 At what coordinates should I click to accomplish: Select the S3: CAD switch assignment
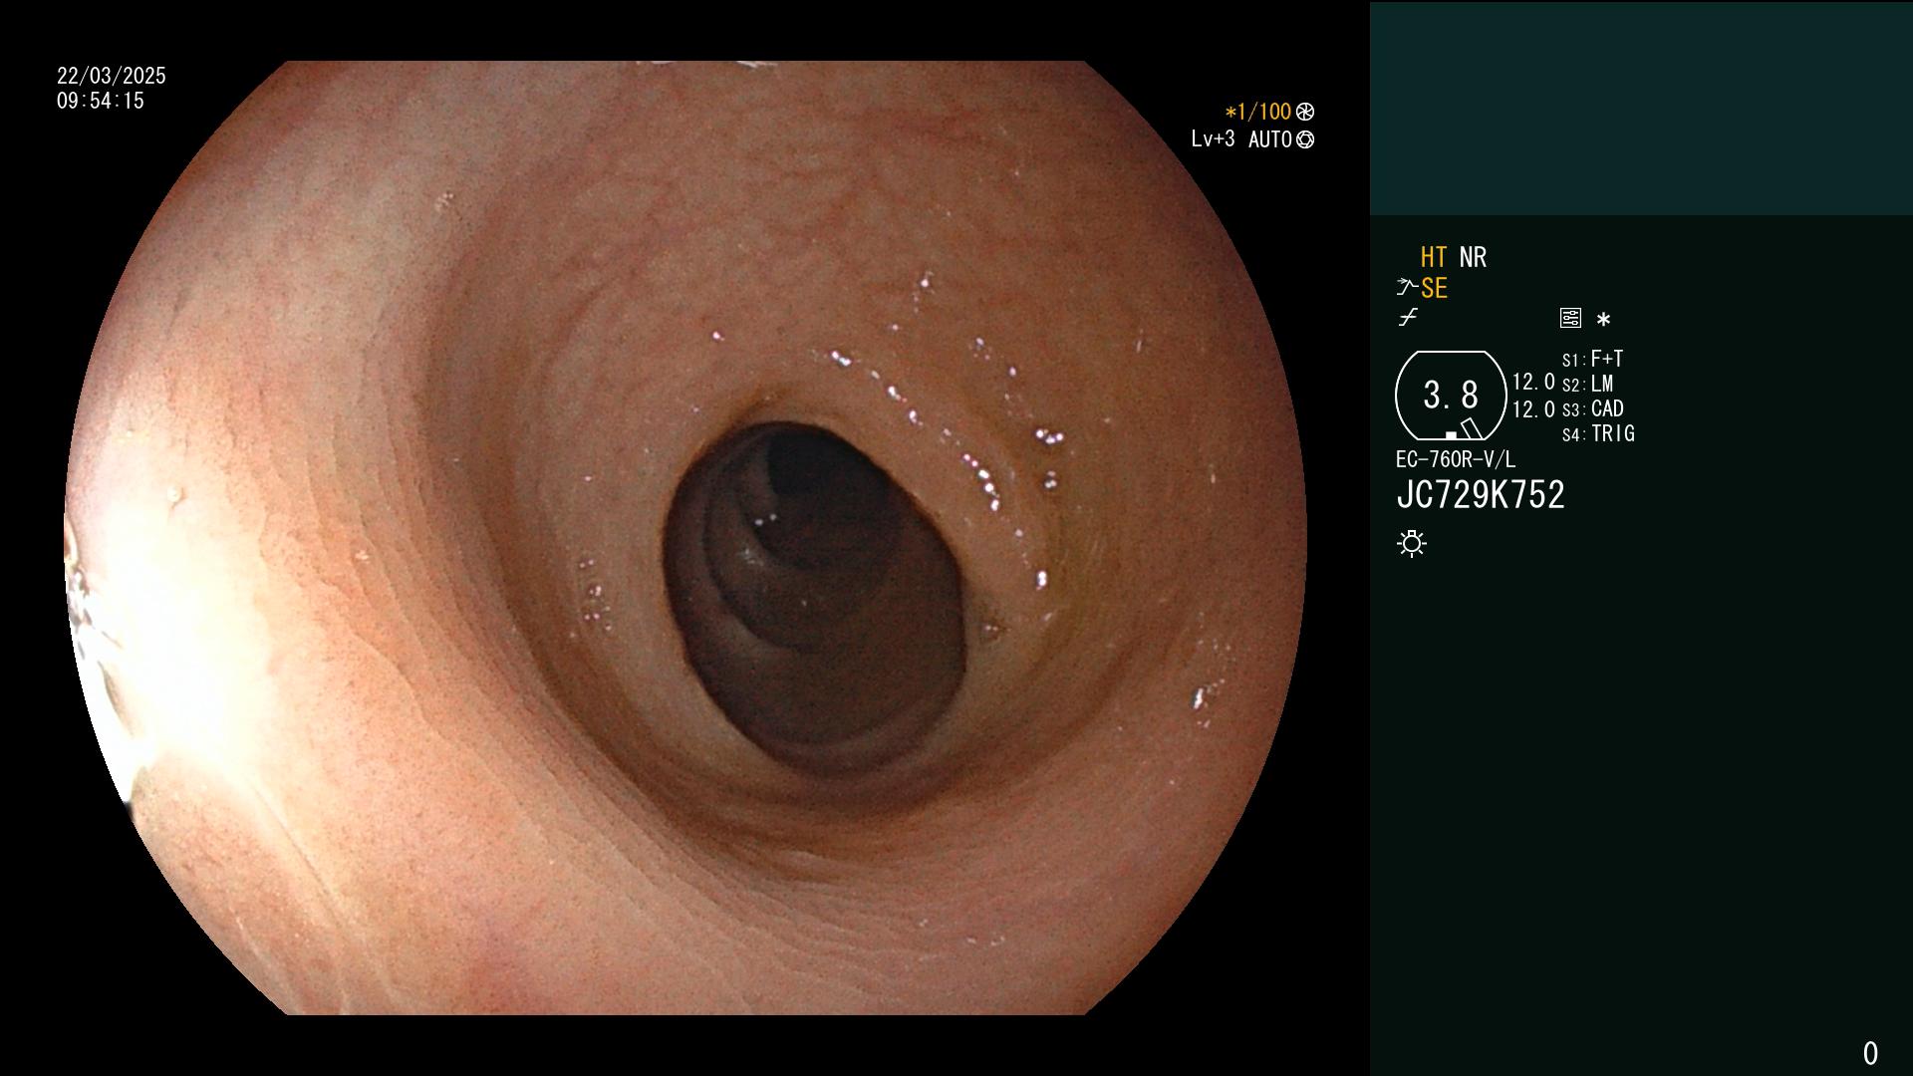click(x=1592, y=408)
